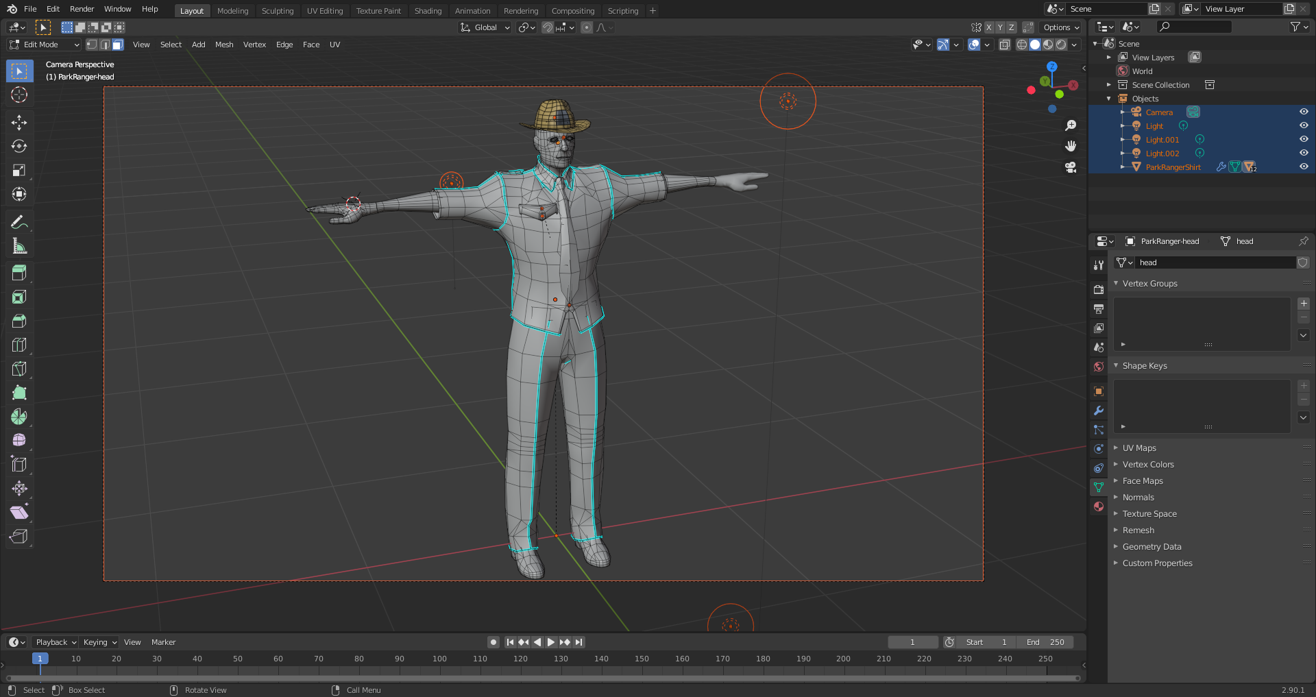Click the Options button in the viewport header
The width and height of the screenshot is (1316, 697).
point(1060,27)
